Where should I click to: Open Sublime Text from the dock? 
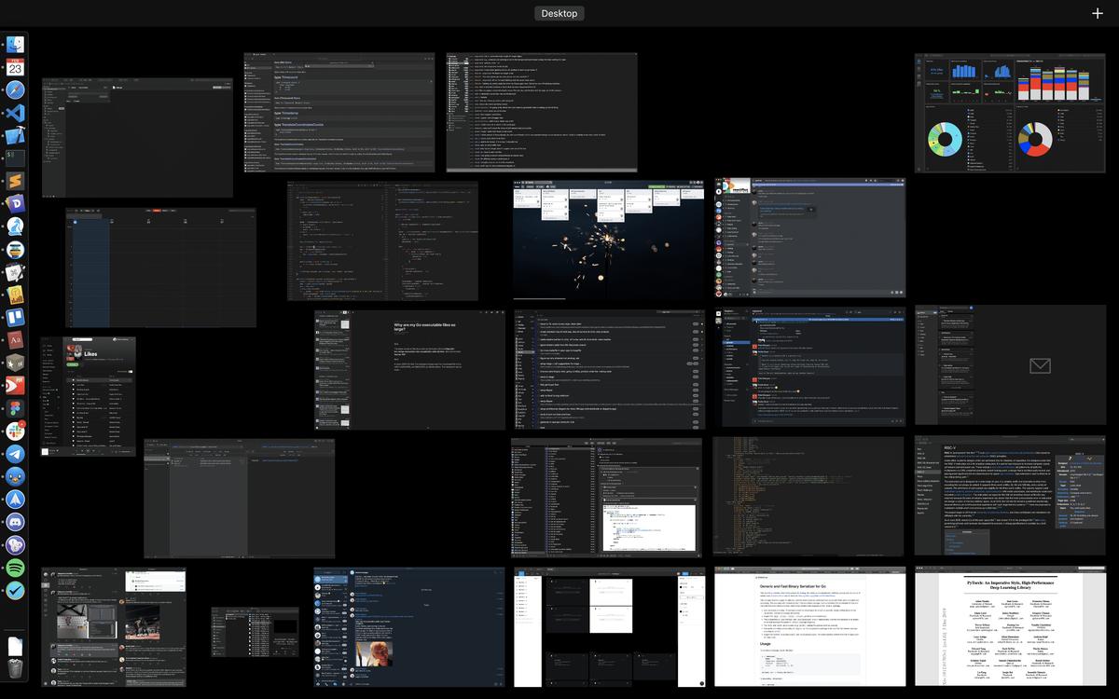pos(15,181)
